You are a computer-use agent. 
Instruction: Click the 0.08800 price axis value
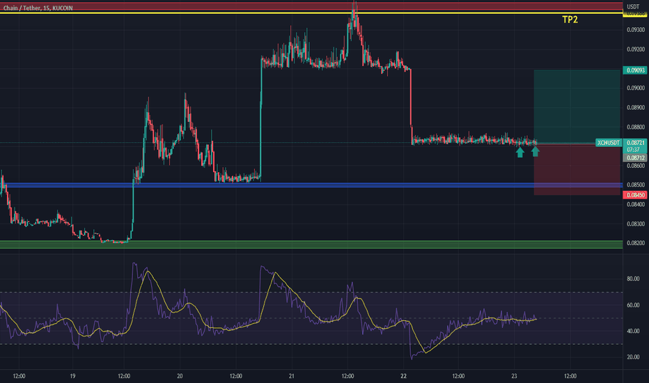pyautogui.click(x=635, y=127)
